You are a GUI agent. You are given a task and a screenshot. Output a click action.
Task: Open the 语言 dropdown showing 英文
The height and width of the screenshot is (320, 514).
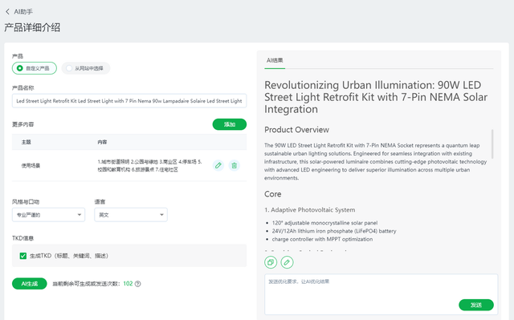pyautogui.click(x=131, y=215)
